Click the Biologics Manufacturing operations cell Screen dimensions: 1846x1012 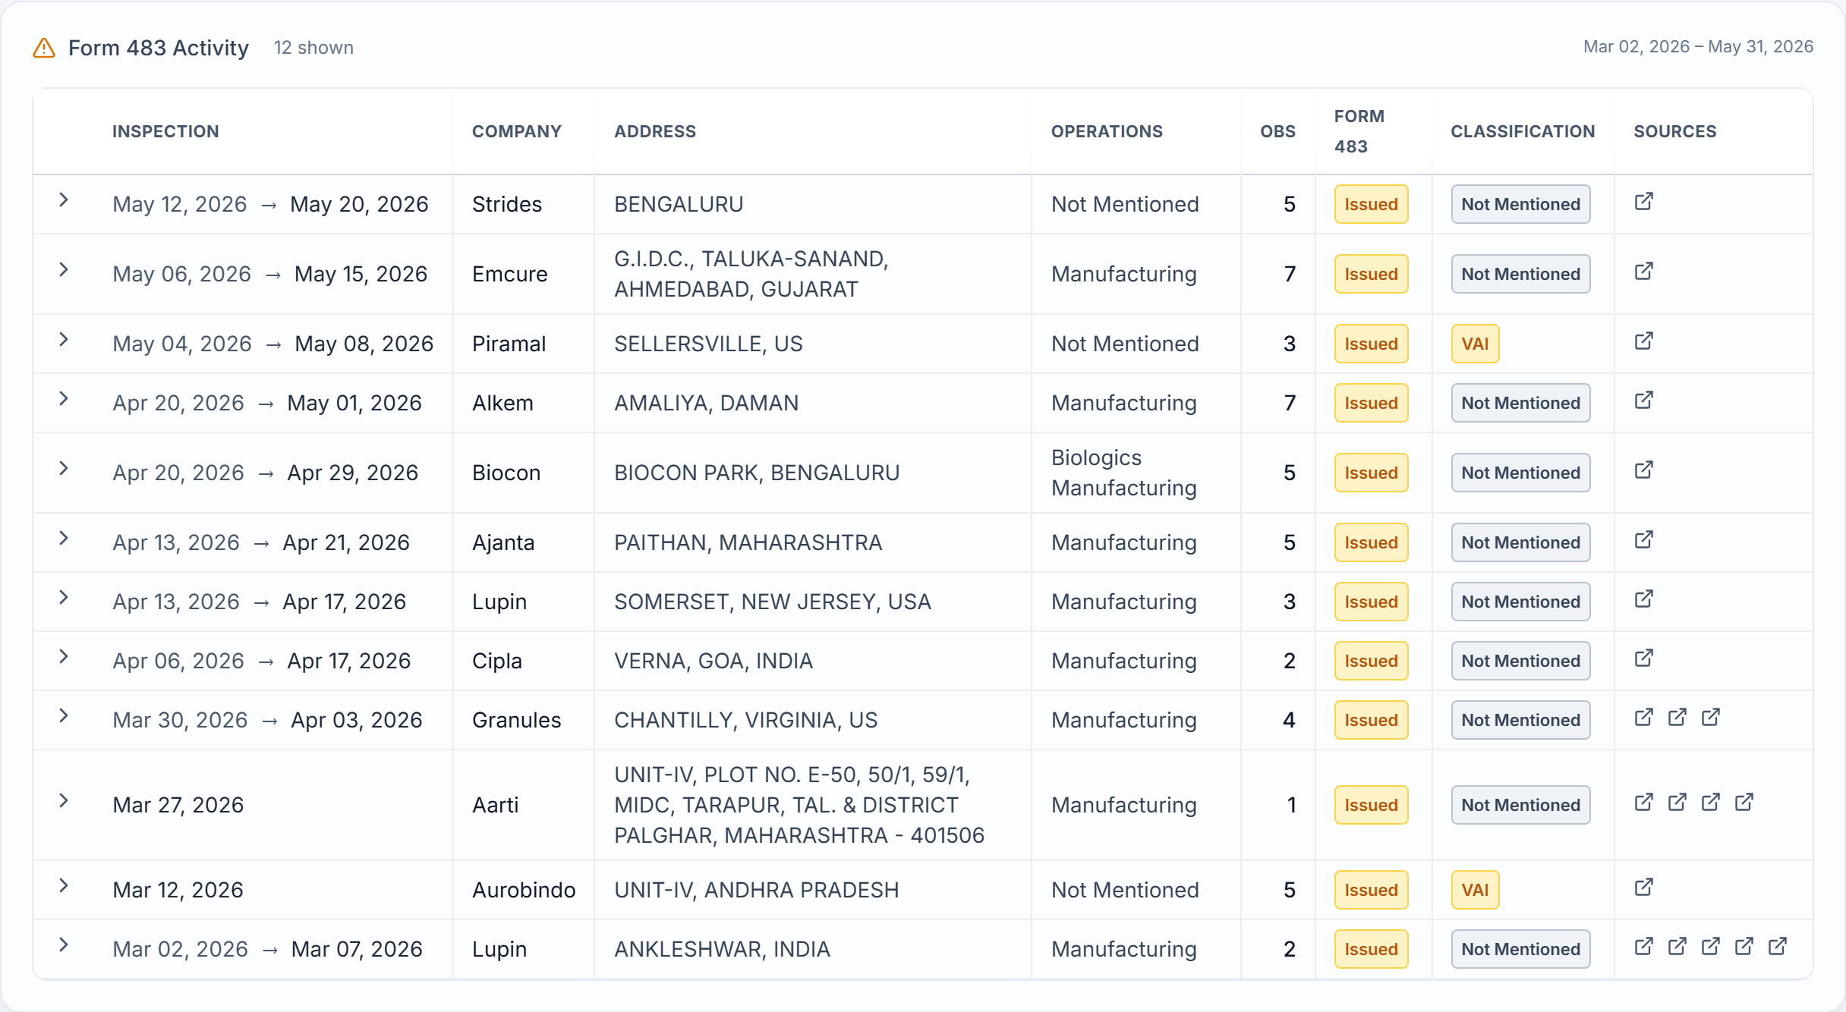click(x=1124, y=473)
